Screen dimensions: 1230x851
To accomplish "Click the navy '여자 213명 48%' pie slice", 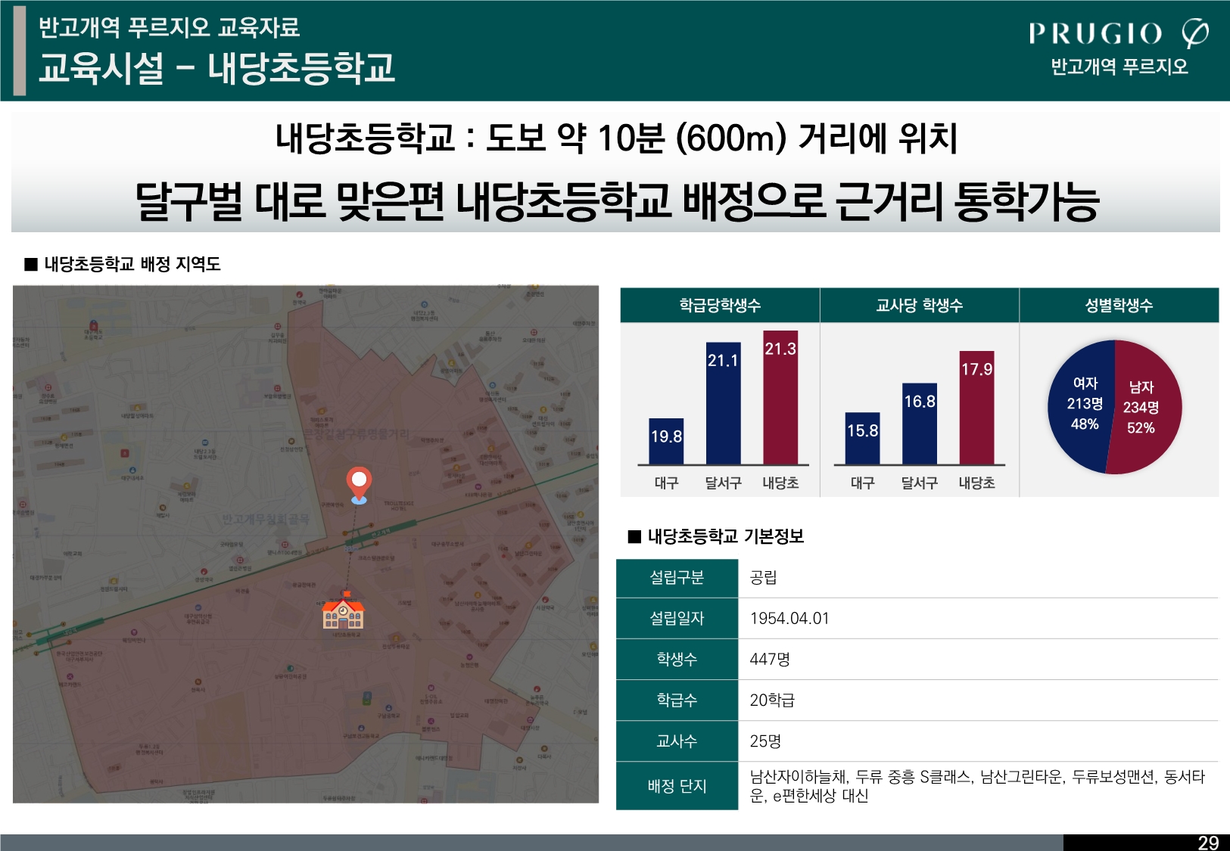I will tap(1082, 405).
